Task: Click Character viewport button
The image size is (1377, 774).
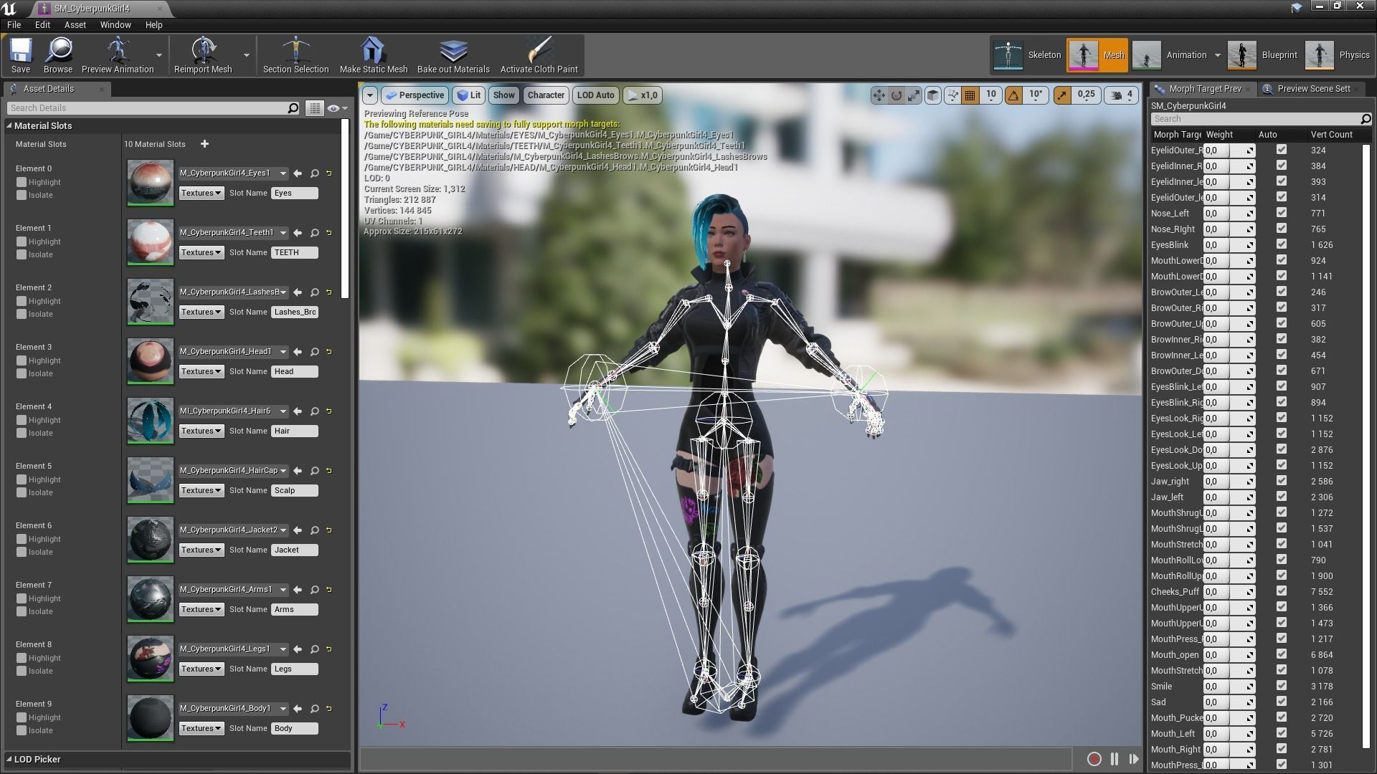Action: click(x=546, y=95)
